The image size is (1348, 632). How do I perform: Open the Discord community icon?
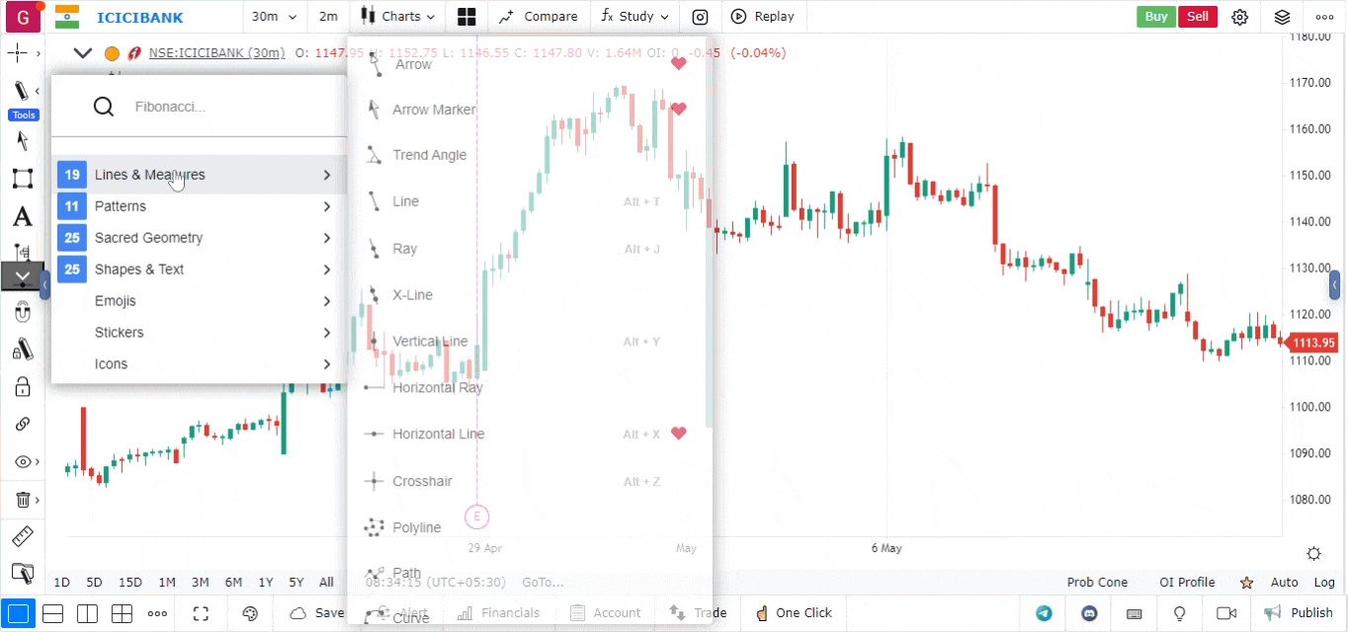point(1089,612)
